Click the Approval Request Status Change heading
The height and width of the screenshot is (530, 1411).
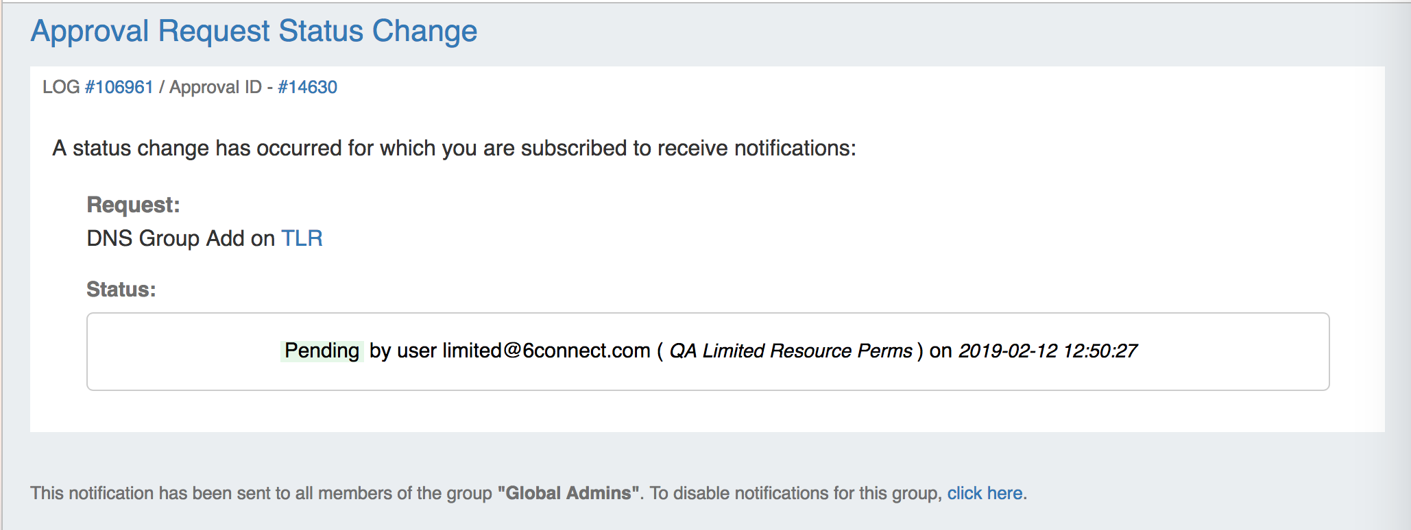tap(254, 31)
